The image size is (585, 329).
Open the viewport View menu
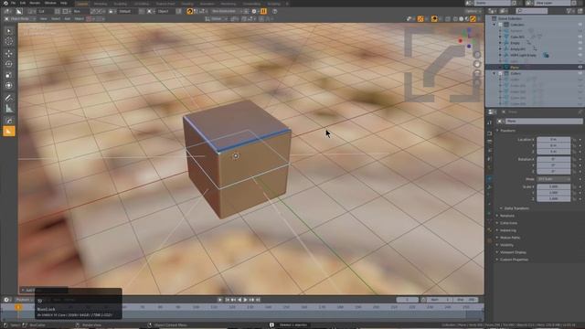43,18
